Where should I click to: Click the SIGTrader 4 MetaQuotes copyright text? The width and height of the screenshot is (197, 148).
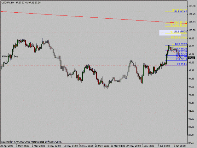(x=32, y=142)
